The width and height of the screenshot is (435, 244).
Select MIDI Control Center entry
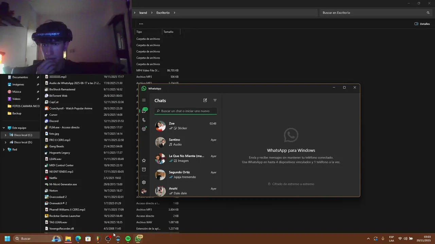pyautogui.click(x=61, y=165)
